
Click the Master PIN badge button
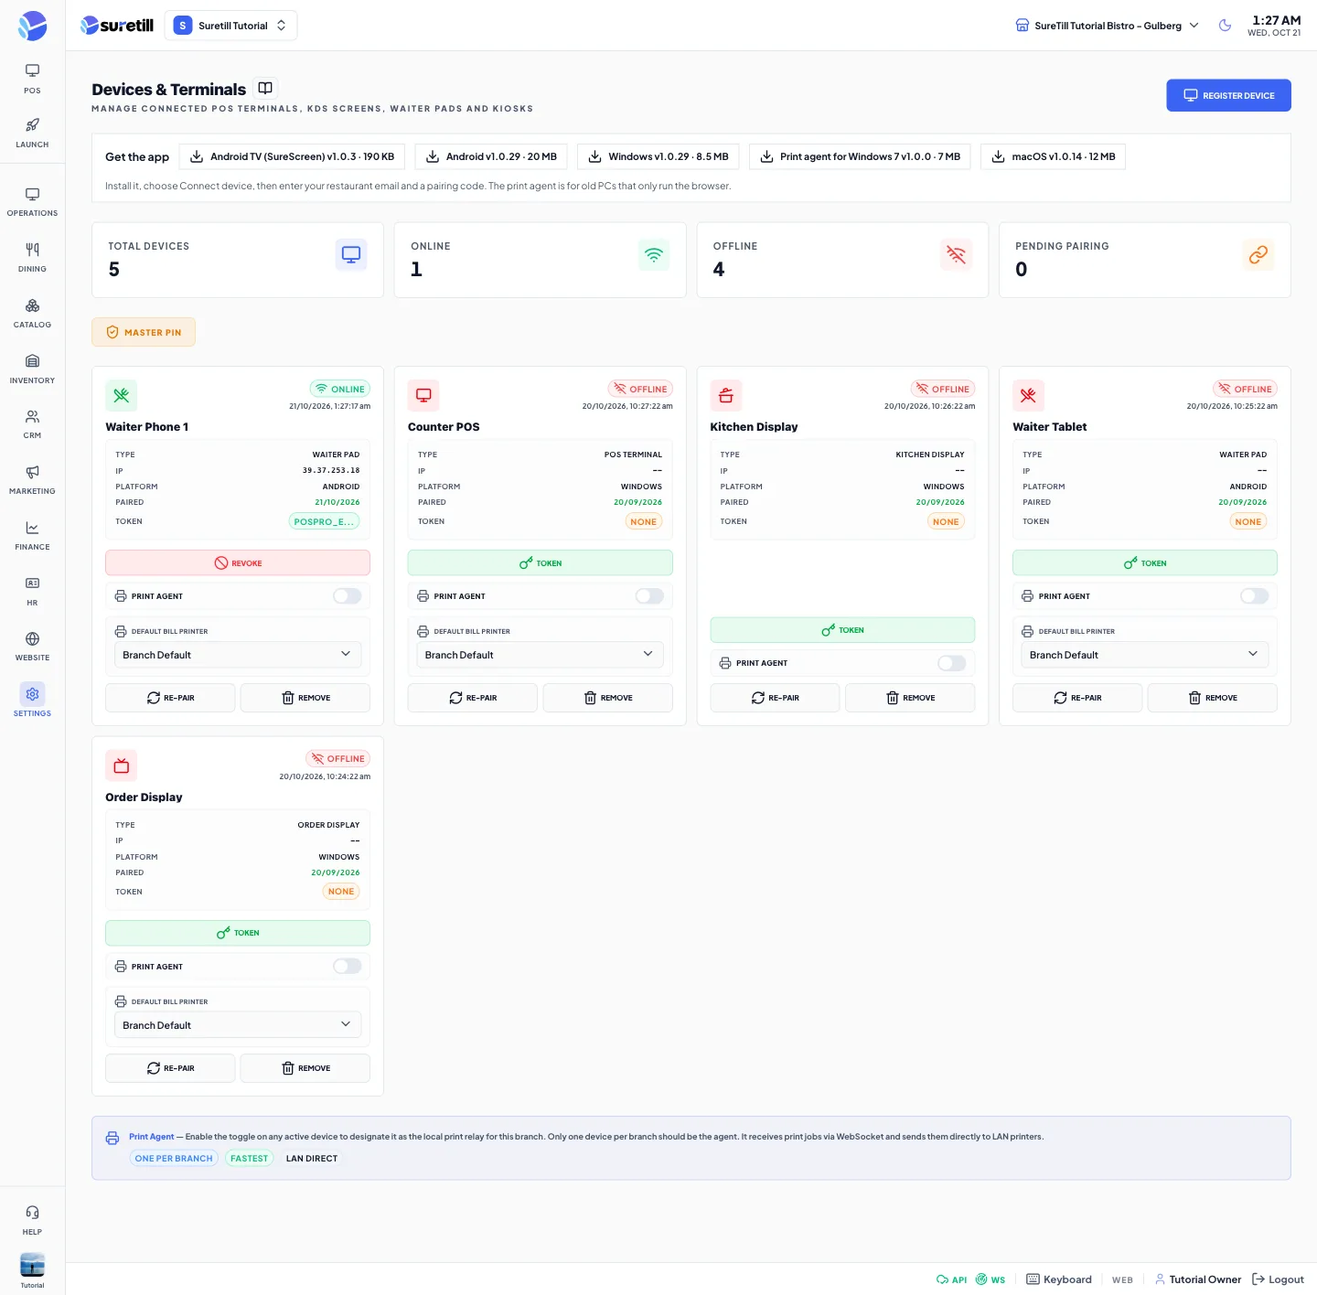[144, 332]
